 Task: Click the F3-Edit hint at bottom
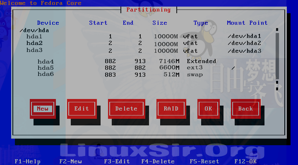pos(117,161)
